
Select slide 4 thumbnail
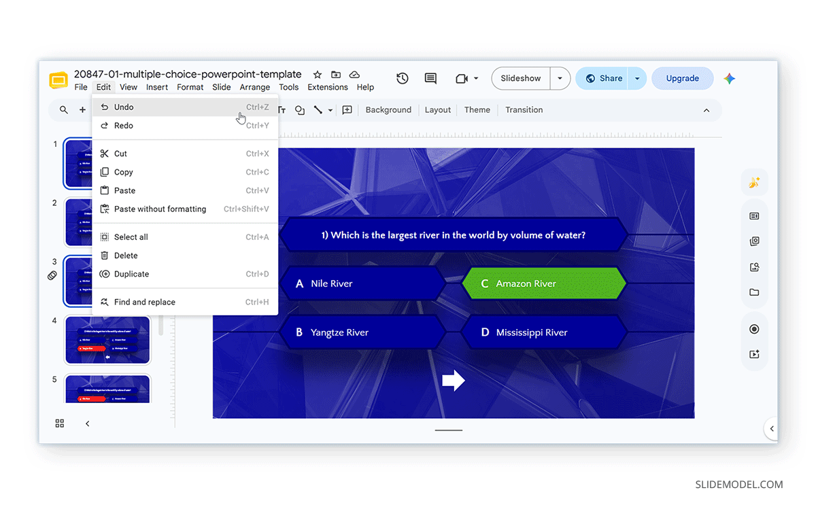pyautogui.click(x=108, y=340)
